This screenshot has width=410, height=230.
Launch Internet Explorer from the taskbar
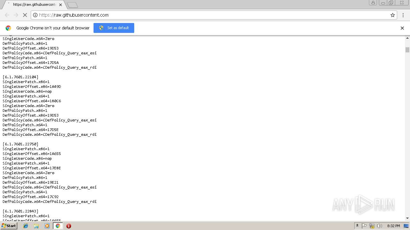point(26,226)
